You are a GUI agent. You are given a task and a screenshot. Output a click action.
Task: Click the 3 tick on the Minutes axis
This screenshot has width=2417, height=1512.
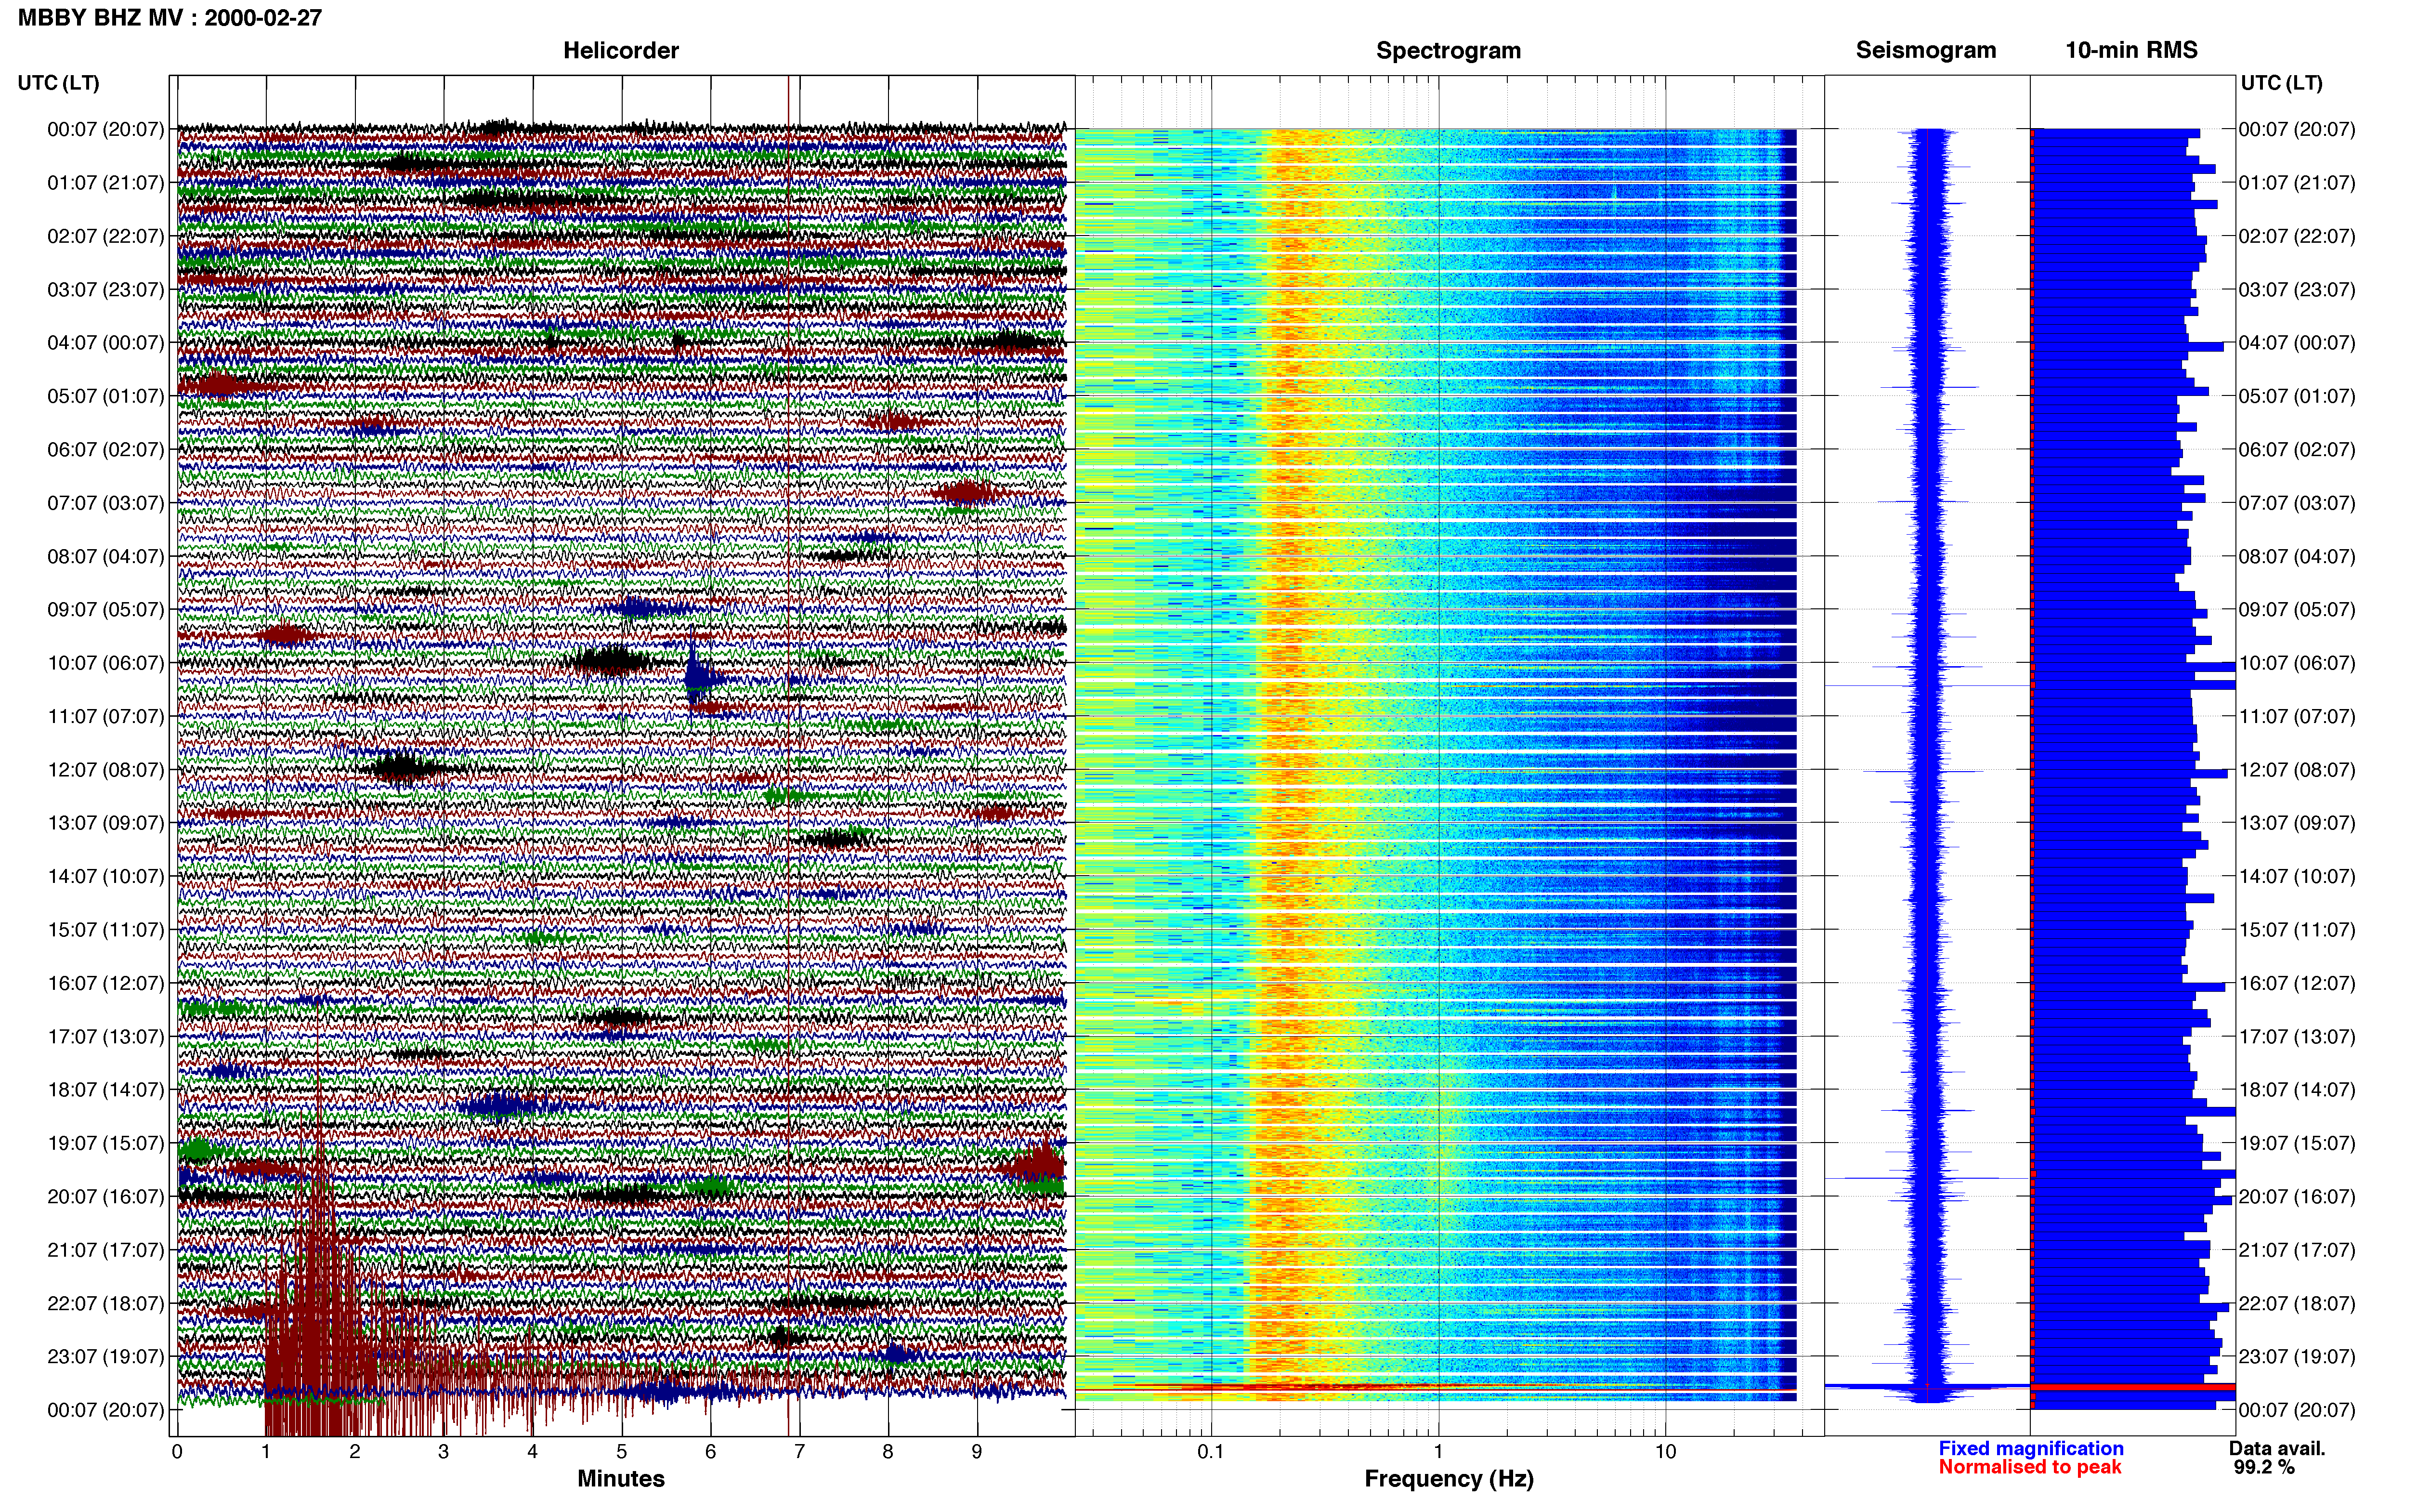pyautogui.click(x=444, y=1452)
